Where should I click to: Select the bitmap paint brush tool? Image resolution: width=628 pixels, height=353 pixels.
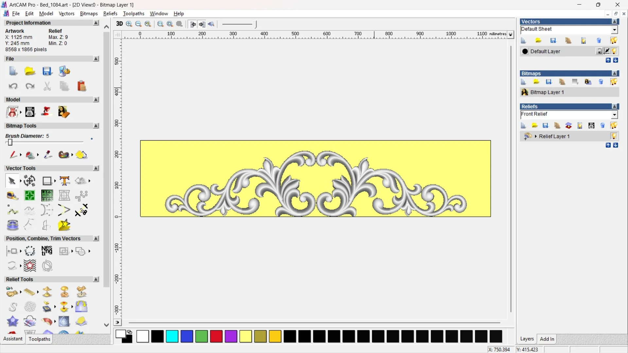click(13, 155)
